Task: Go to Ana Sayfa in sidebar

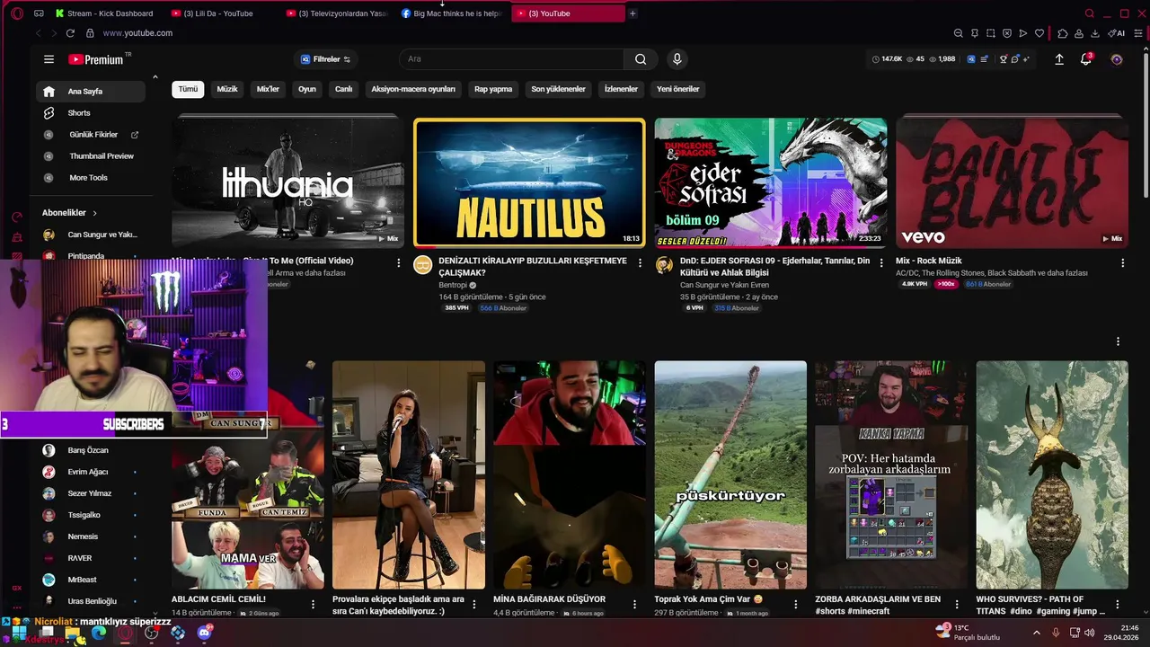Action: (90, 92)
